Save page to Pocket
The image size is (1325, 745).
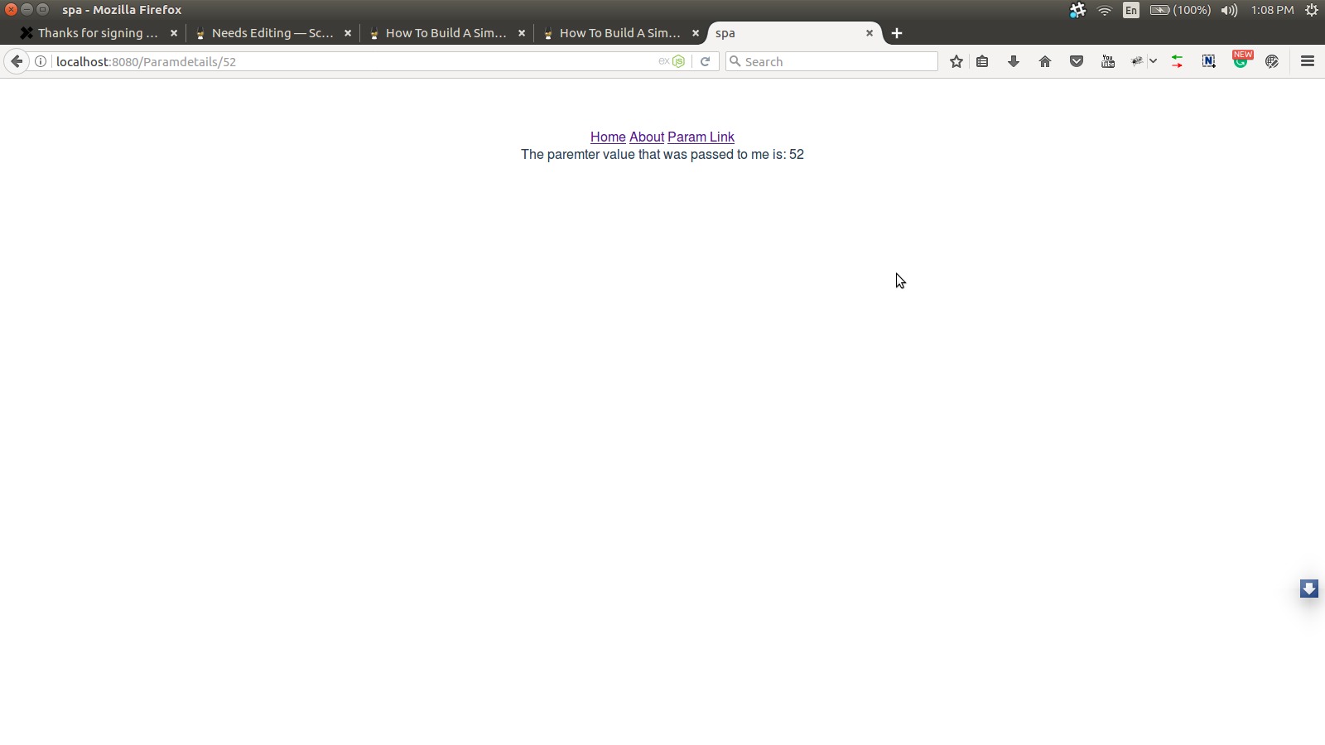click(1077, 61)
